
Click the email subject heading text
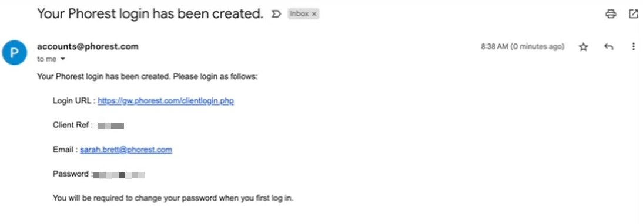point(150,14)
